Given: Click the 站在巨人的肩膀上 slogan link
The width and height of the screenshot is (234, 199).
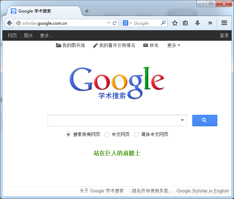Looking at the screenshot, I should (117, 153).
